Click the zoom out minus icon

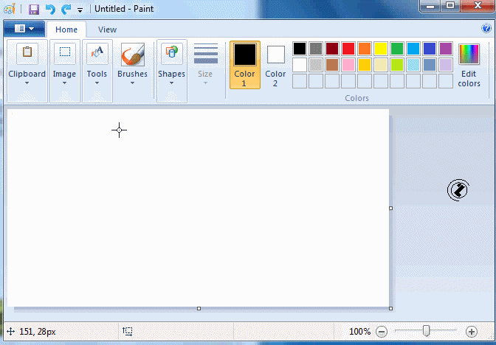(x=382, y=332)
